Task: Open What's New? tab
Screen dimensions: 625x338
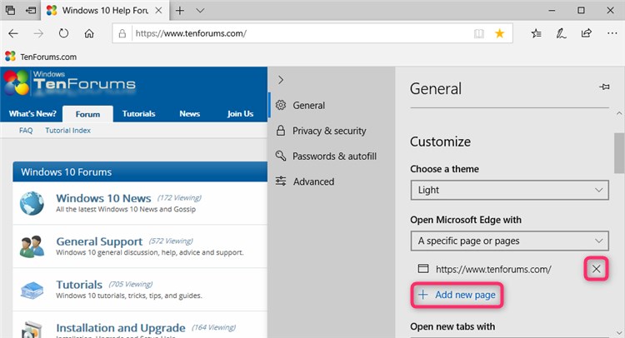Action: click(32, 114)
